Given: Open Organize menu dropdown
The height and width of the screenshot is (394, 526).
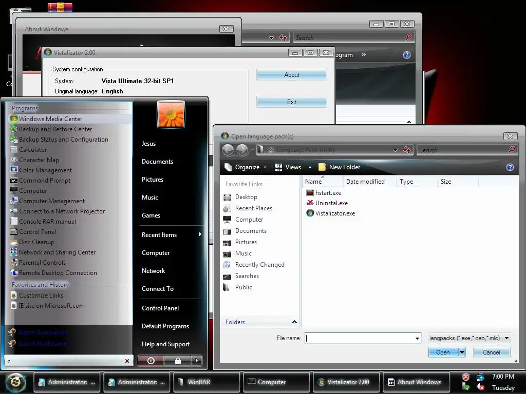Looking at the screenshot, I should coord(246,167).
